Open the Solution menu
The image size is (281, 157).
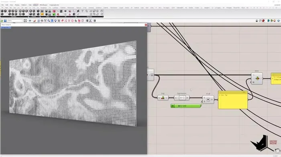24,5
